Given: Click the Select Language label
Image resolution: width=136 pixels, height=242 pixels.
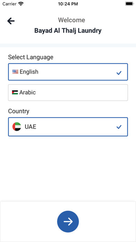Looking at the screenshot, I should coord(31,57).
